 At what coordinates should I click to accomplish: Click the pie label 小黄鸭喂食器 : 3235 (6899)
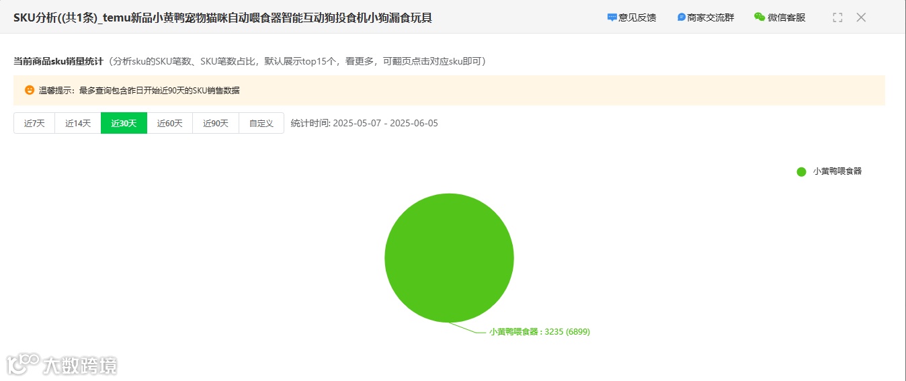540,331
